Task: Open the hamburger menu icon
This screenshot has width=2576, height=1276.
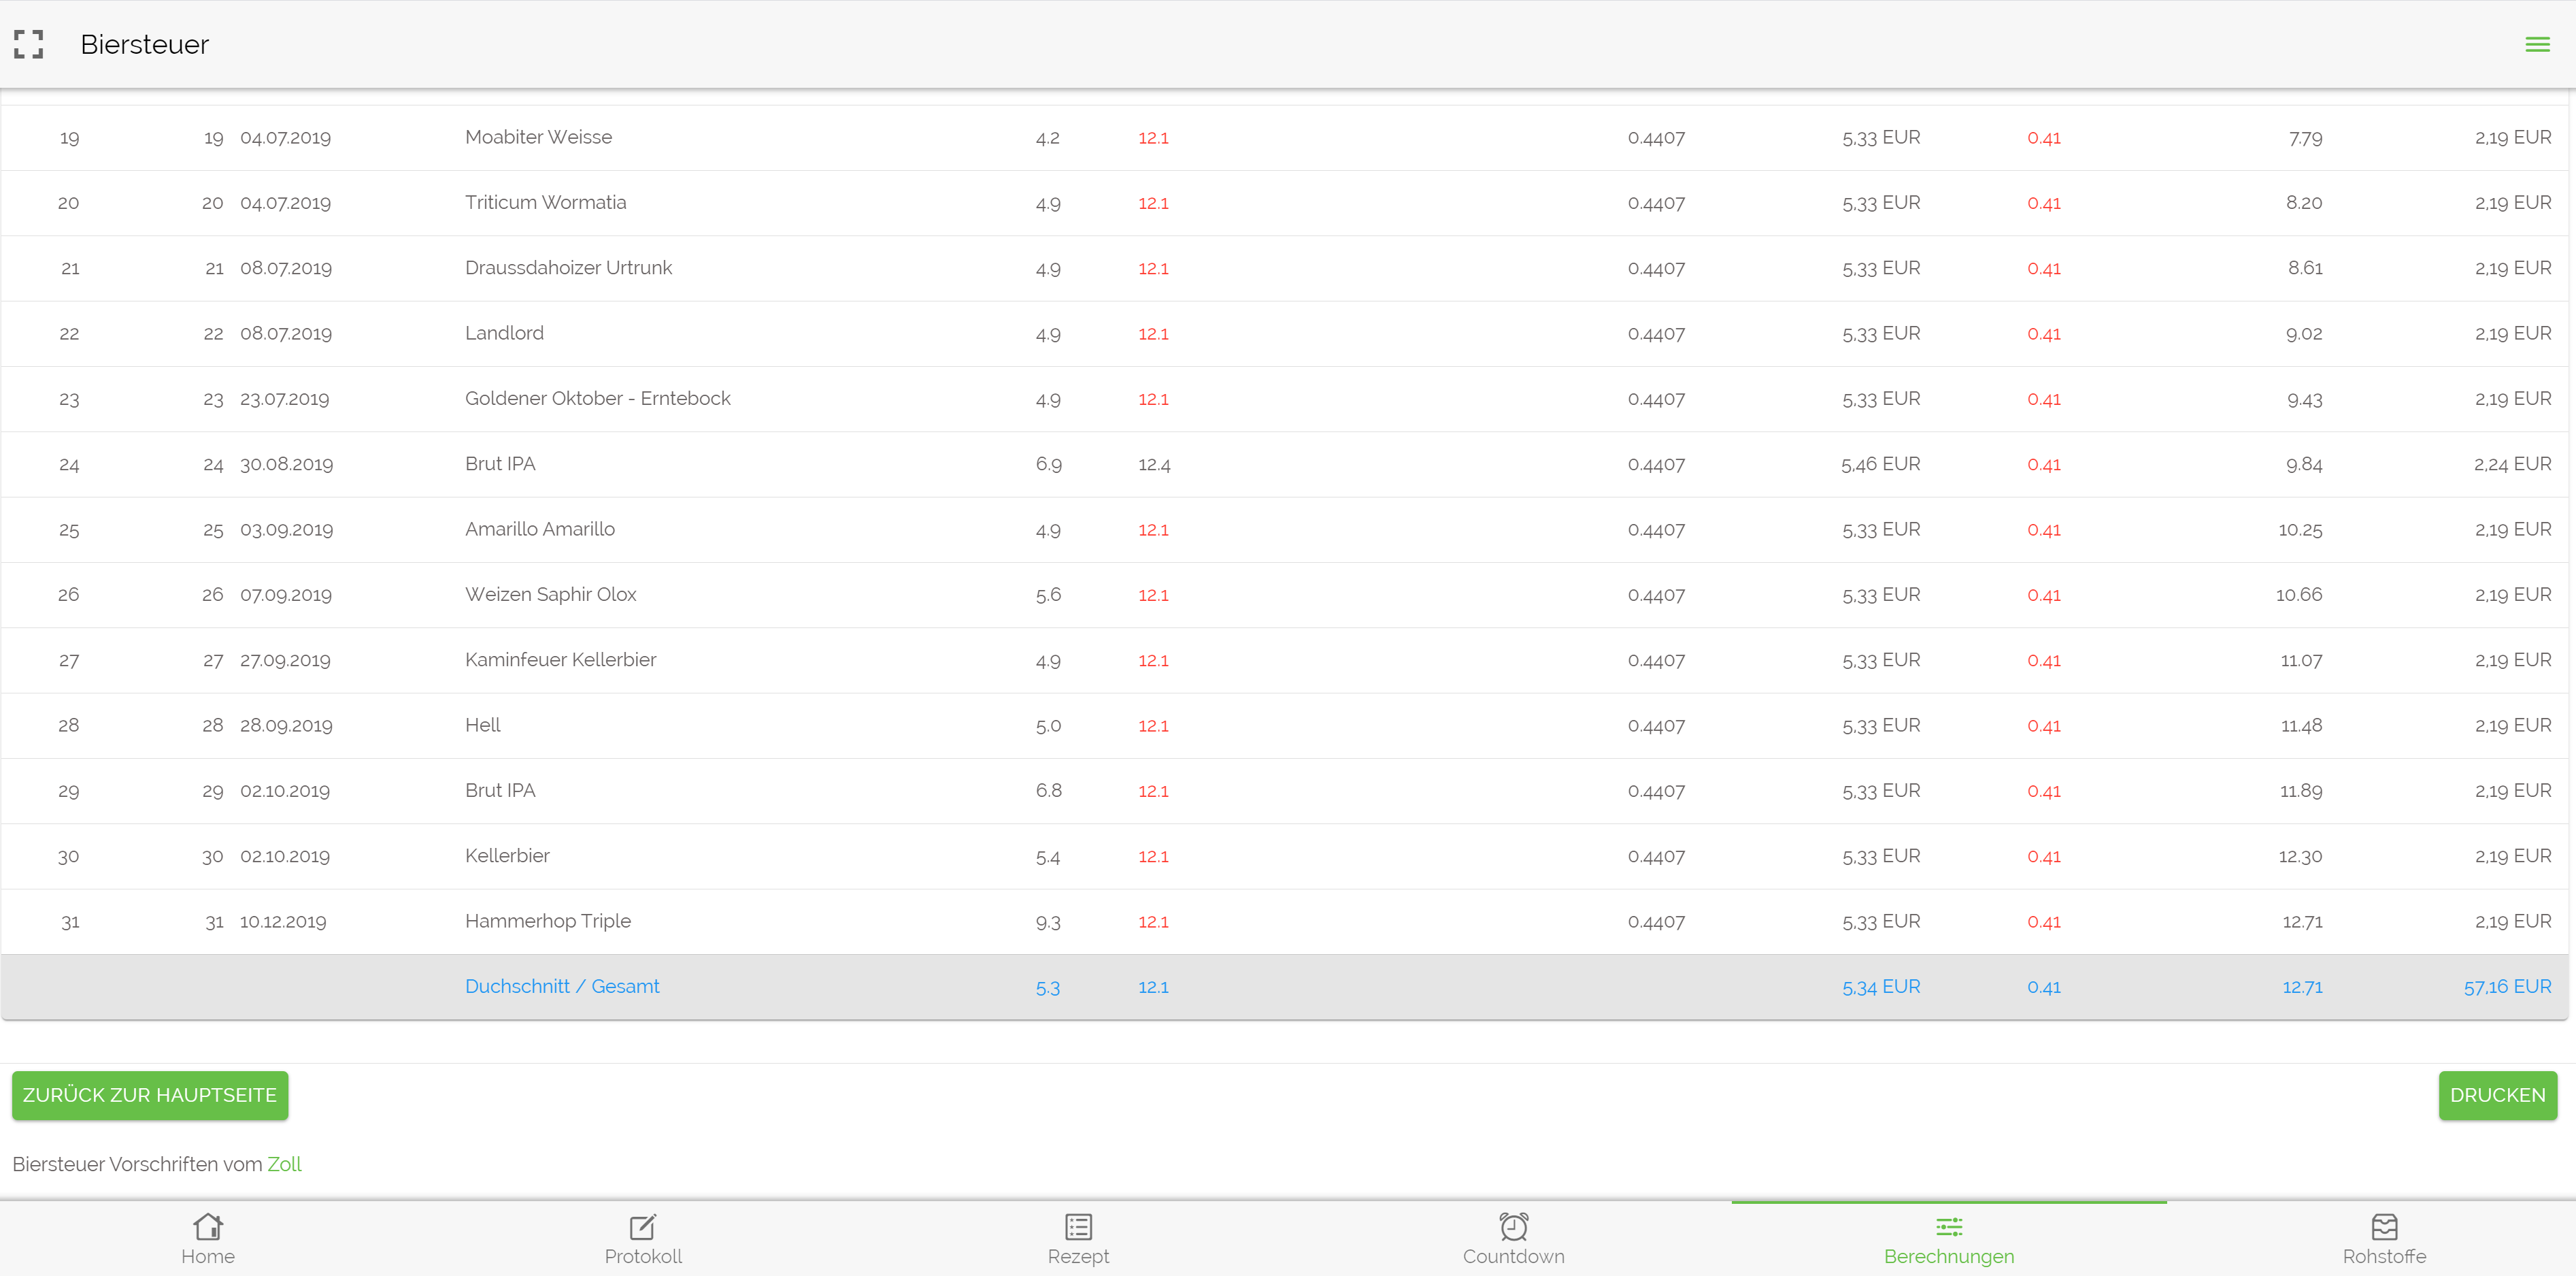Action: (x=2537, y=44)
